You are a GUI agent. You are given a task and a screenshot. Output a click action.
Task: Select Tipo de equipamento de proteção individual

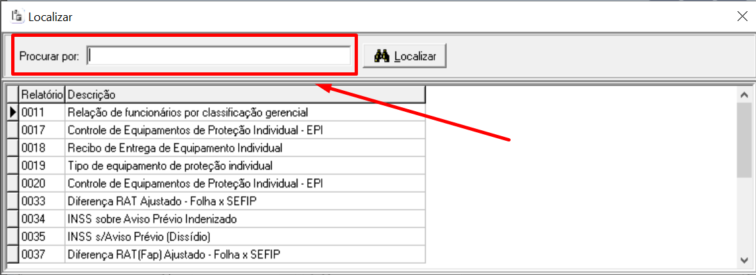pyautogui.click(x=170, y=166)
